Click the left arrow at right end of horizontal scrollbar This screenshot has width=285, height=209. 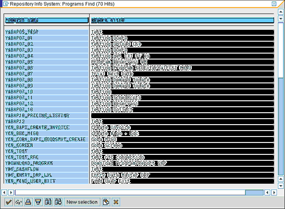pos(267,192)
